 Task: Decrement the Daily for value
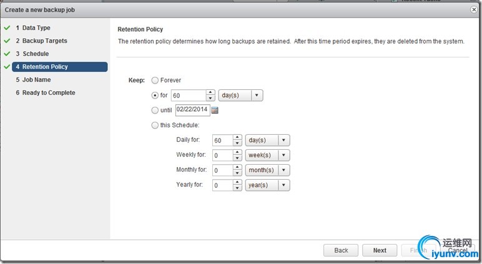(237, 143)
